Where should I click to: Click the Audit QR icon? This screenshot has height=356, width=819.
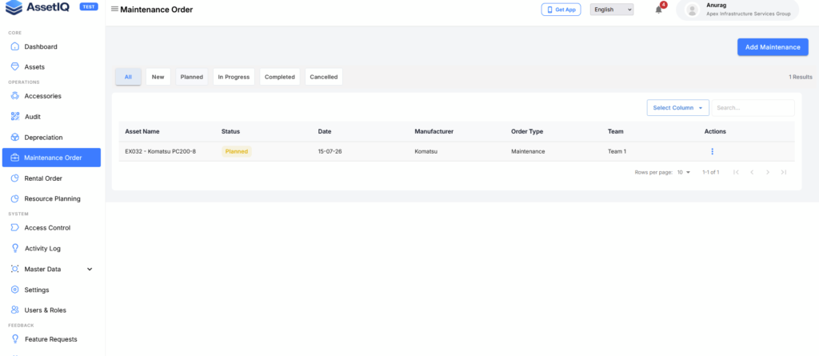pos(15,117)
